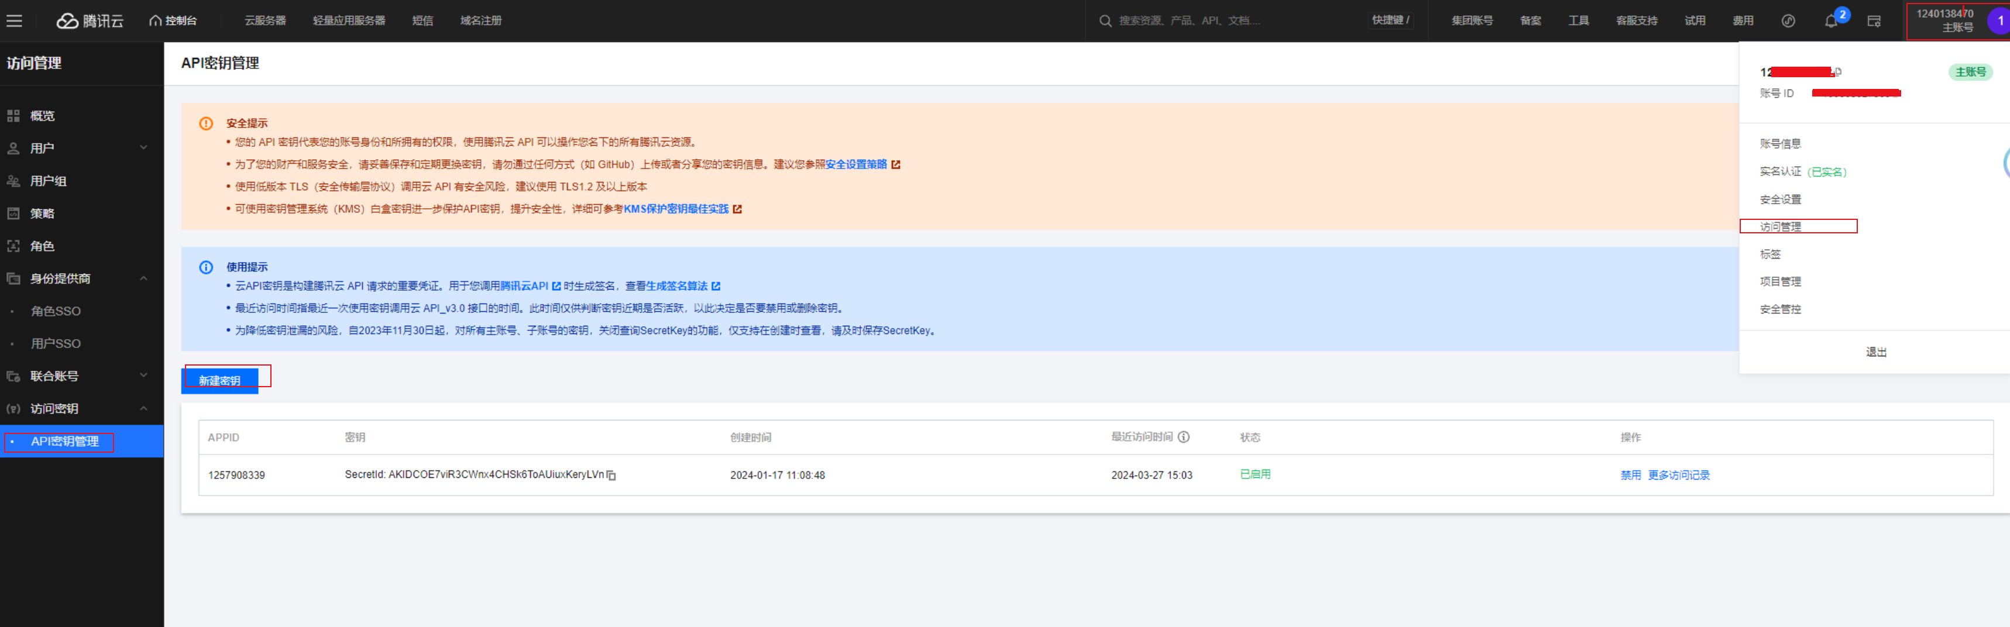The width and height of the screenshot is (2010, 627).
Task: Click external-link icon after KMS保护密钥最佳实践
Action: [737, 209]
